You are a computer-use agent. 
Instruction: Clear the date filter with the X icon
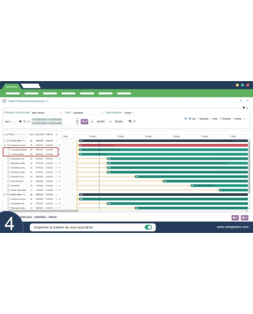click(x=134, y=121)
